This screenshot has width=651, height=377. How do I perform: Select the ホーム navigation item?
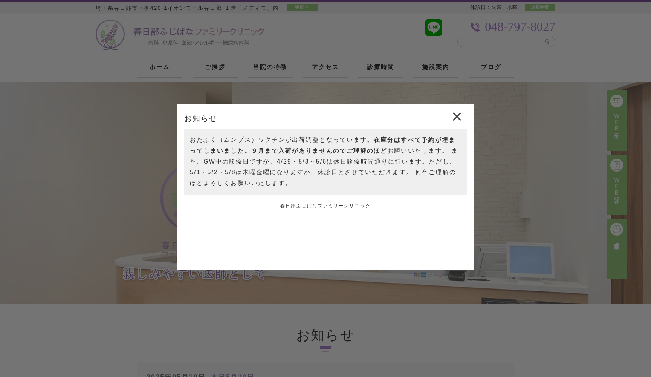point(159,67)
